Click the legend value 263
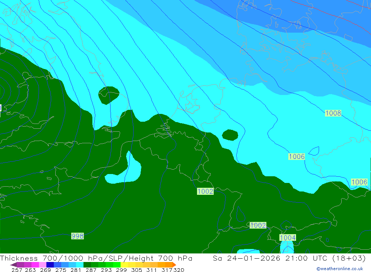Screen dimensions: 371x272 [x=30, y=270]
